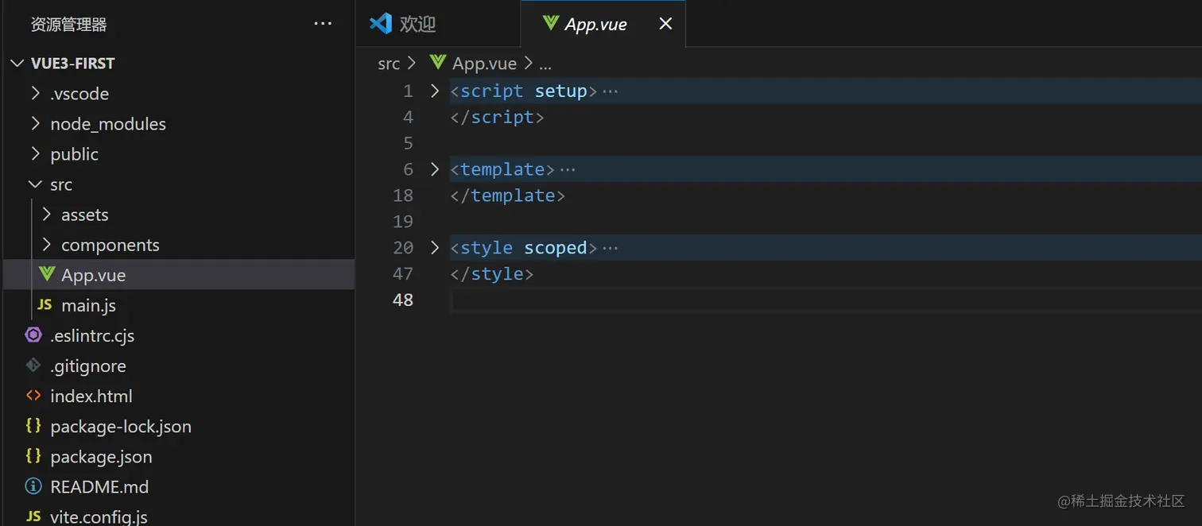Image resolution: width=1202 pixels, height=526 pixels.
Task: Expand the node_modules folder
Action: (35, 123)
